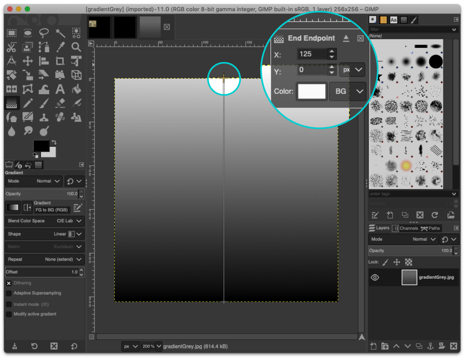
Task: Toggle lock position and size icon
Action: [x=397, y=262]
